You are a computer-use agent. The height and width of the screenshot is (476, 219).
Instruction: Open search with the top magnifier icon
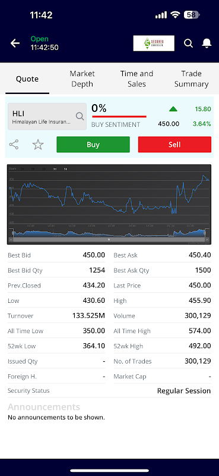188,43
